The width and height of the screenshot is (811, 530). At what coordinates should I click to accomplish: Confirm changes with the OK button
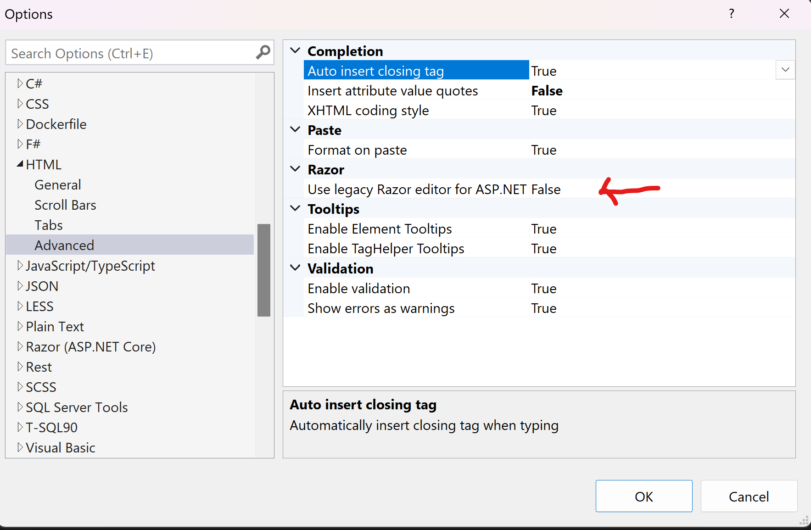643,496
